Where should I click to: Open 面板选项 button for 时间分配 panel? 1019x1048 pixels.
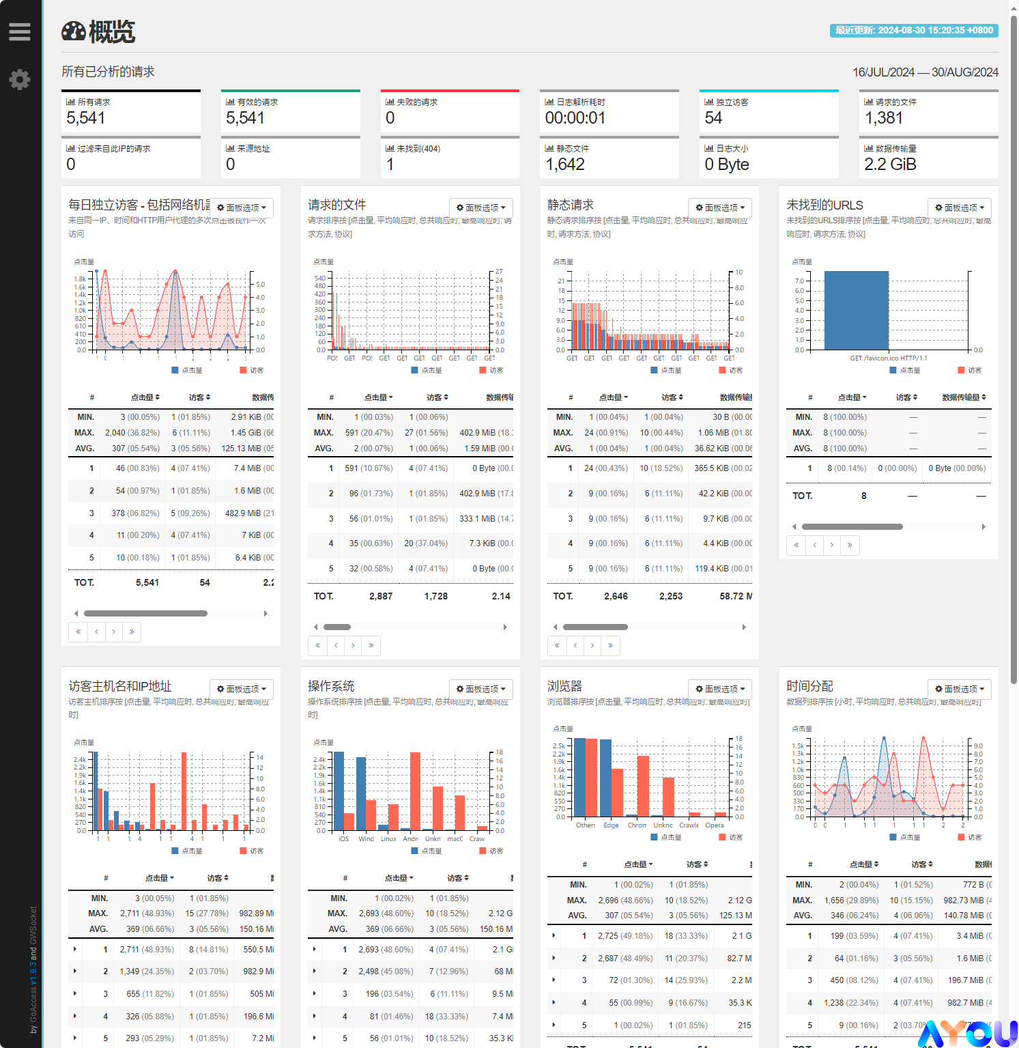[960, 689]
